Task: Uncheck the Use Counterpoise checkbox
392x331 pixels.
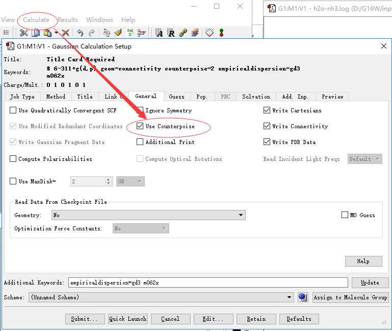Action: [x=140, y=126]
